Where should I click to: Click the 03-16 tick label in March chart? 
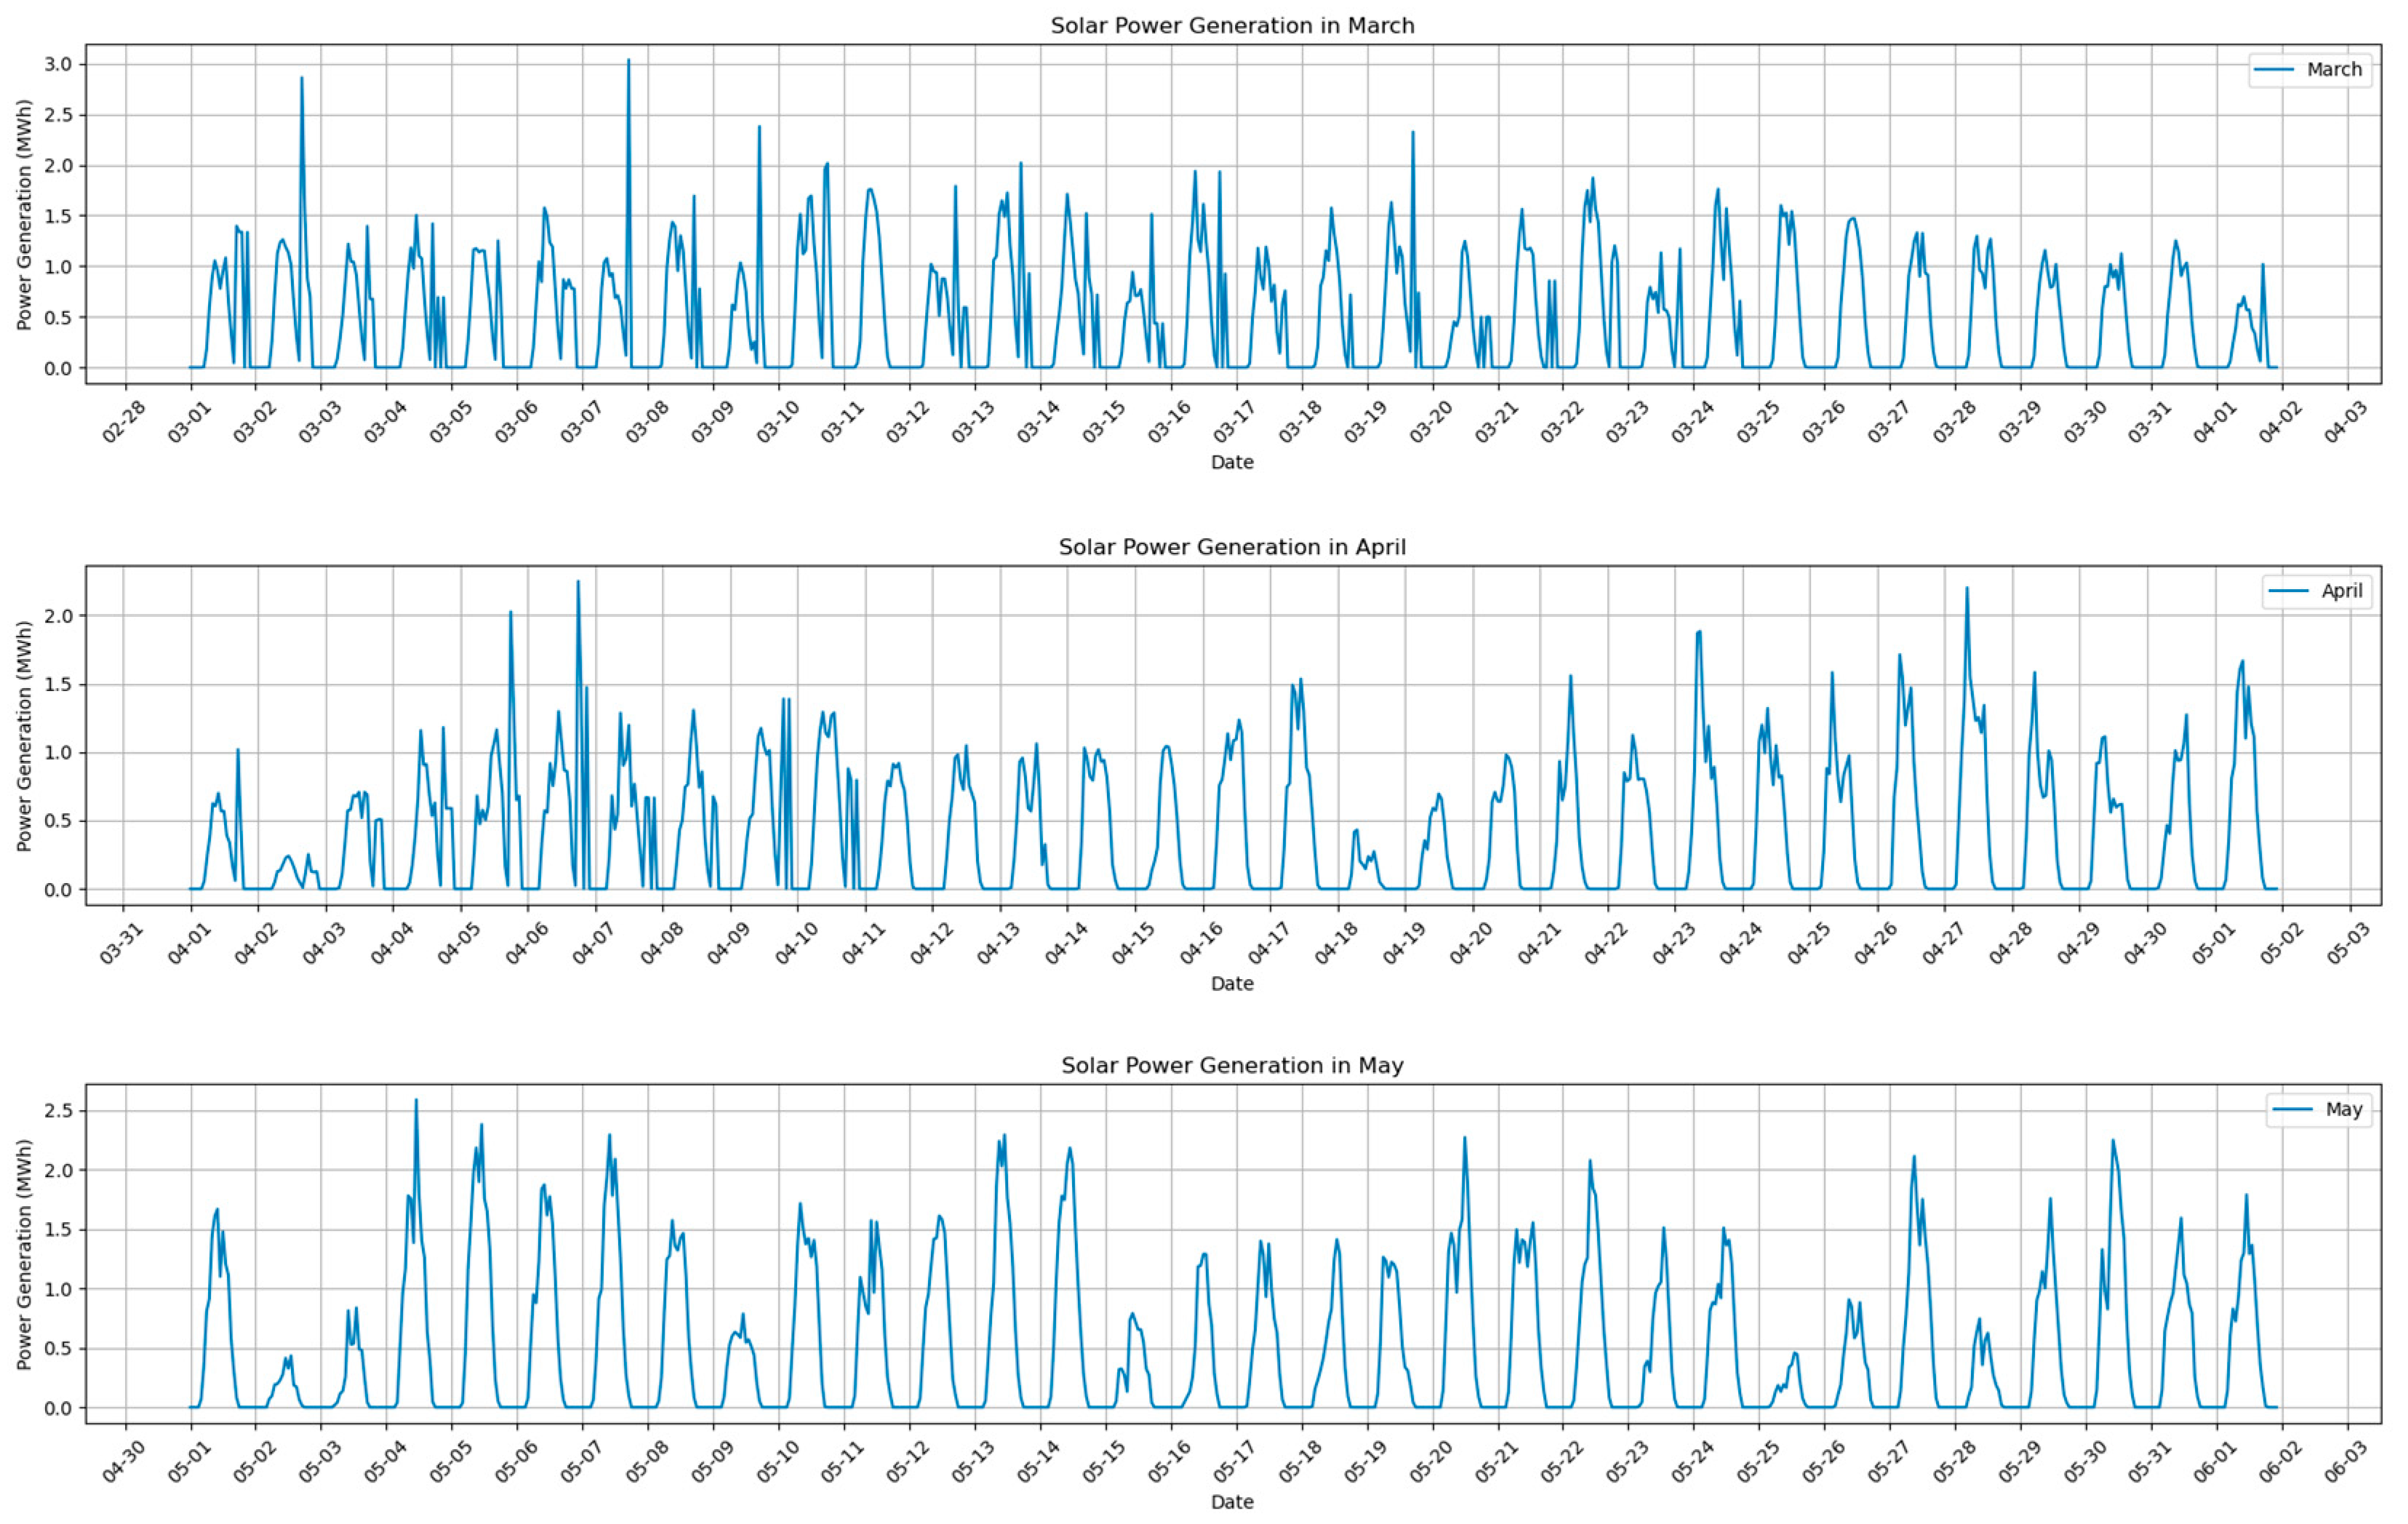1168,422
